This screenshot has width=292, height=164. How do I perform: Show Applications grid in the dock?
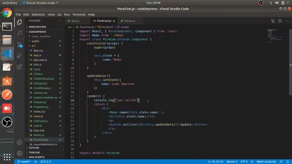[7, 157]
